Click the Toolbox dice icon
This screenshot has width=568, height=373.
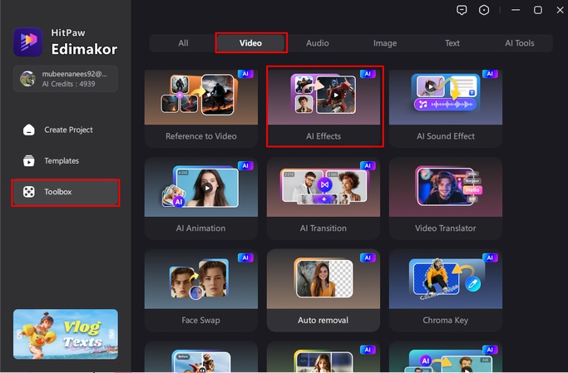point(29,192)
